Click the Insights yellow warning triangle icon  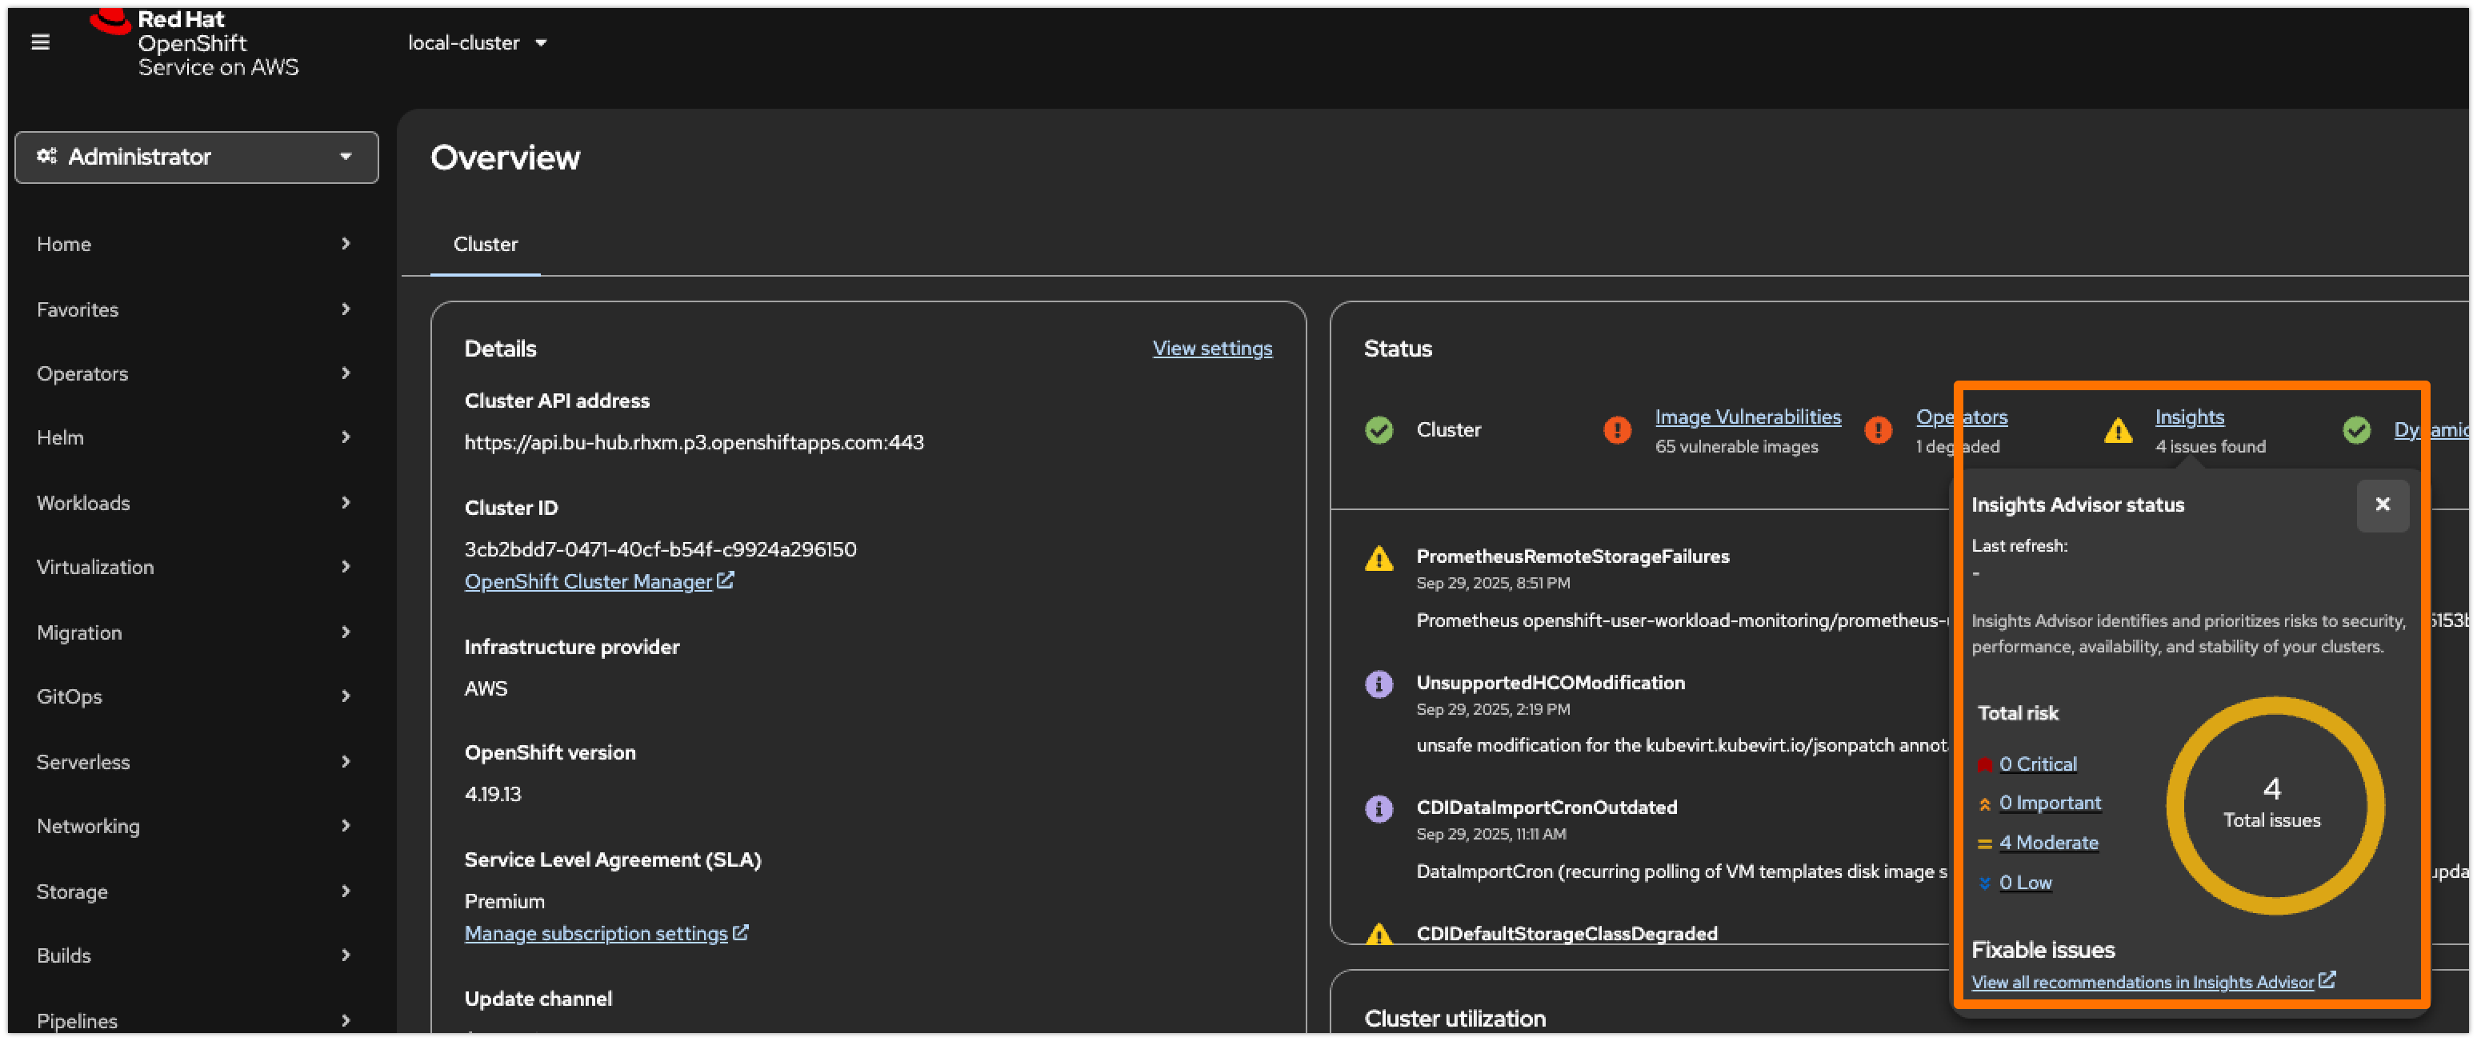coord(2118,431)
